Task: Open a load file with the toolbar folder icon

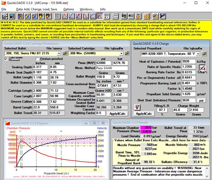Action: pos(5,16)
